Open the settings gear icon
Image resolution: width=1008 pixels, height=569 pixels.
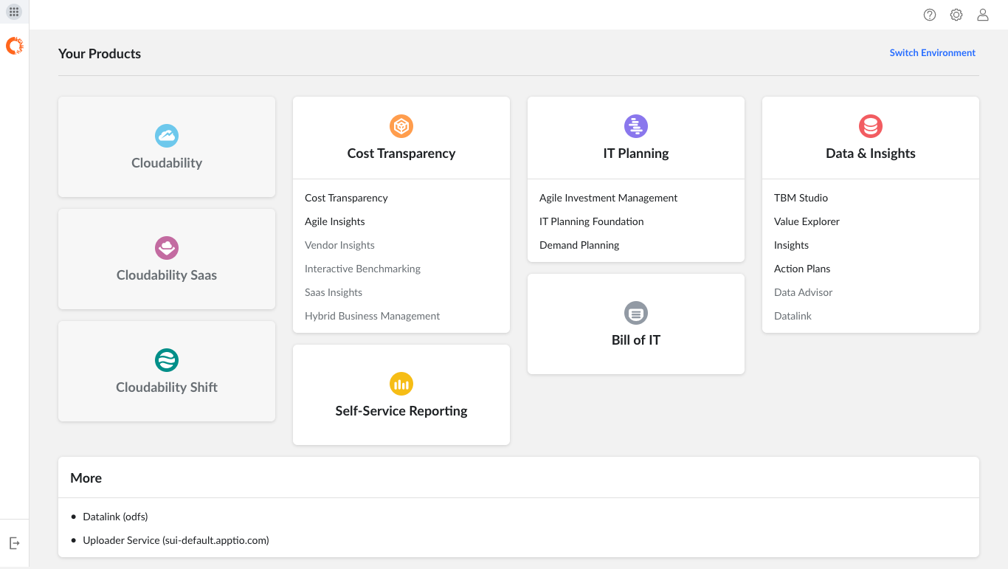(x=956, y=15)
